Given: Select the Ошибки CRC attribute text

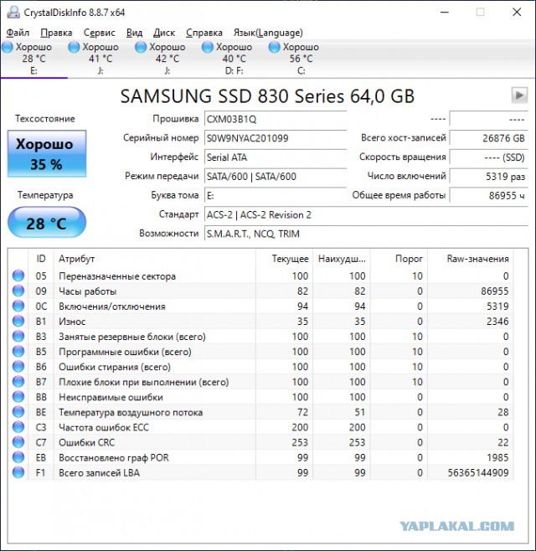Looking at the screenshot, I should pyautogui.click(x=87, y=442).
